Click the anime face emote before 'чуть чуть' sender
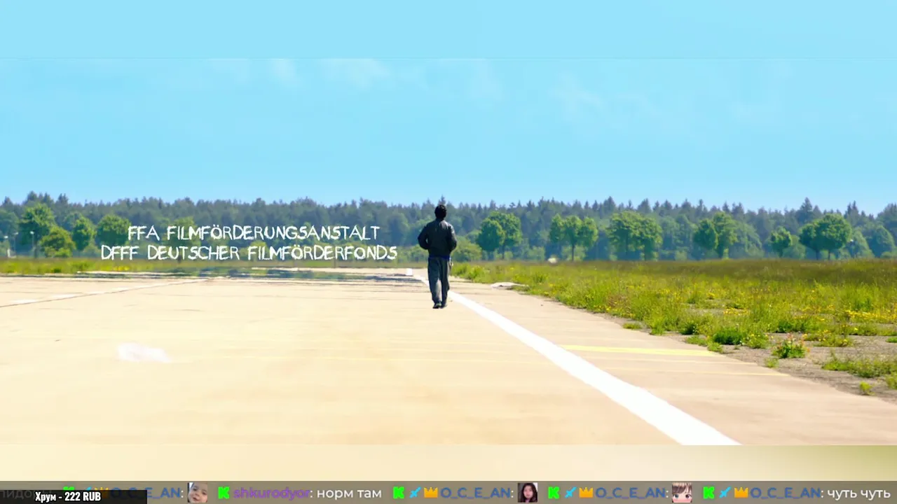The image size is (897, 504). [682, 493]
